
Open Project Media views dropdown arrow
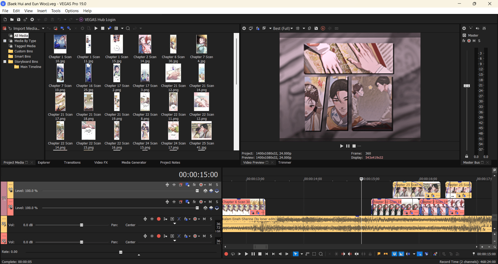click(122, 28)
